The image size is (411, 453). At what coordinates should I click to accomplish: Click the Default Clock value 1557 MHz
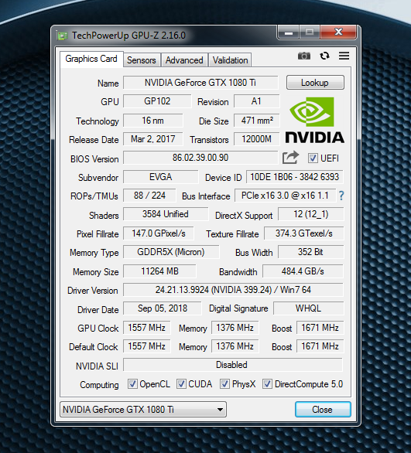tap(146, 346)
